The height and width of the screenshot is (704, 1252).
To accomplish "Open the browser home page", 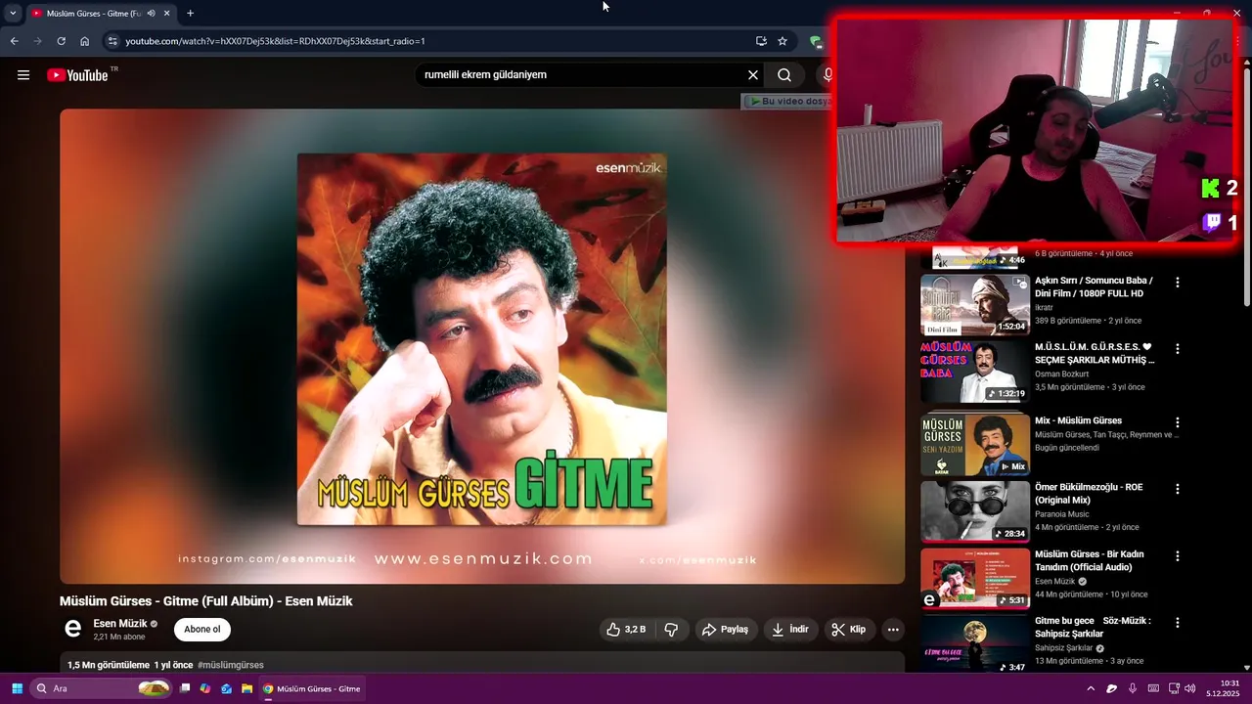I will [85, 41].
